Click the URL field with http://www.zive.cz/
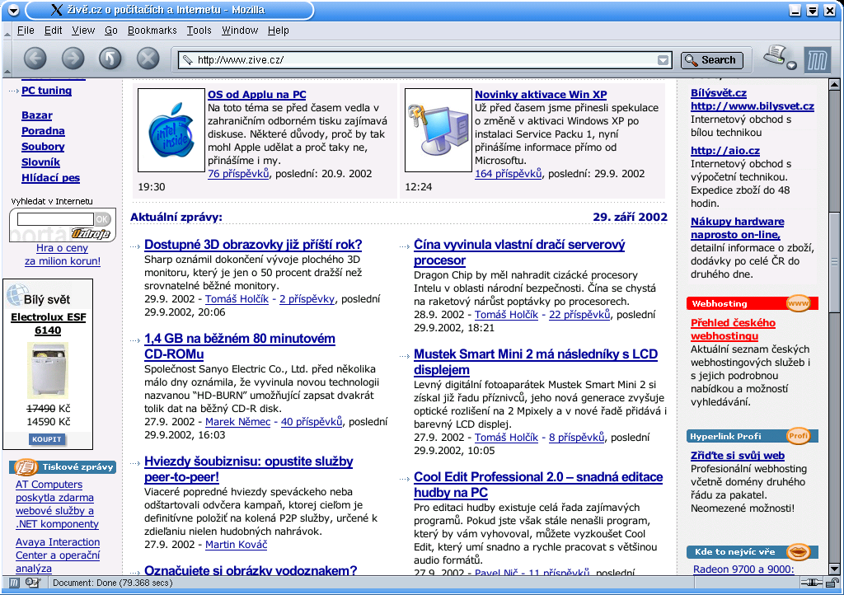The image size is (844, 595). [x=425, y=60]
